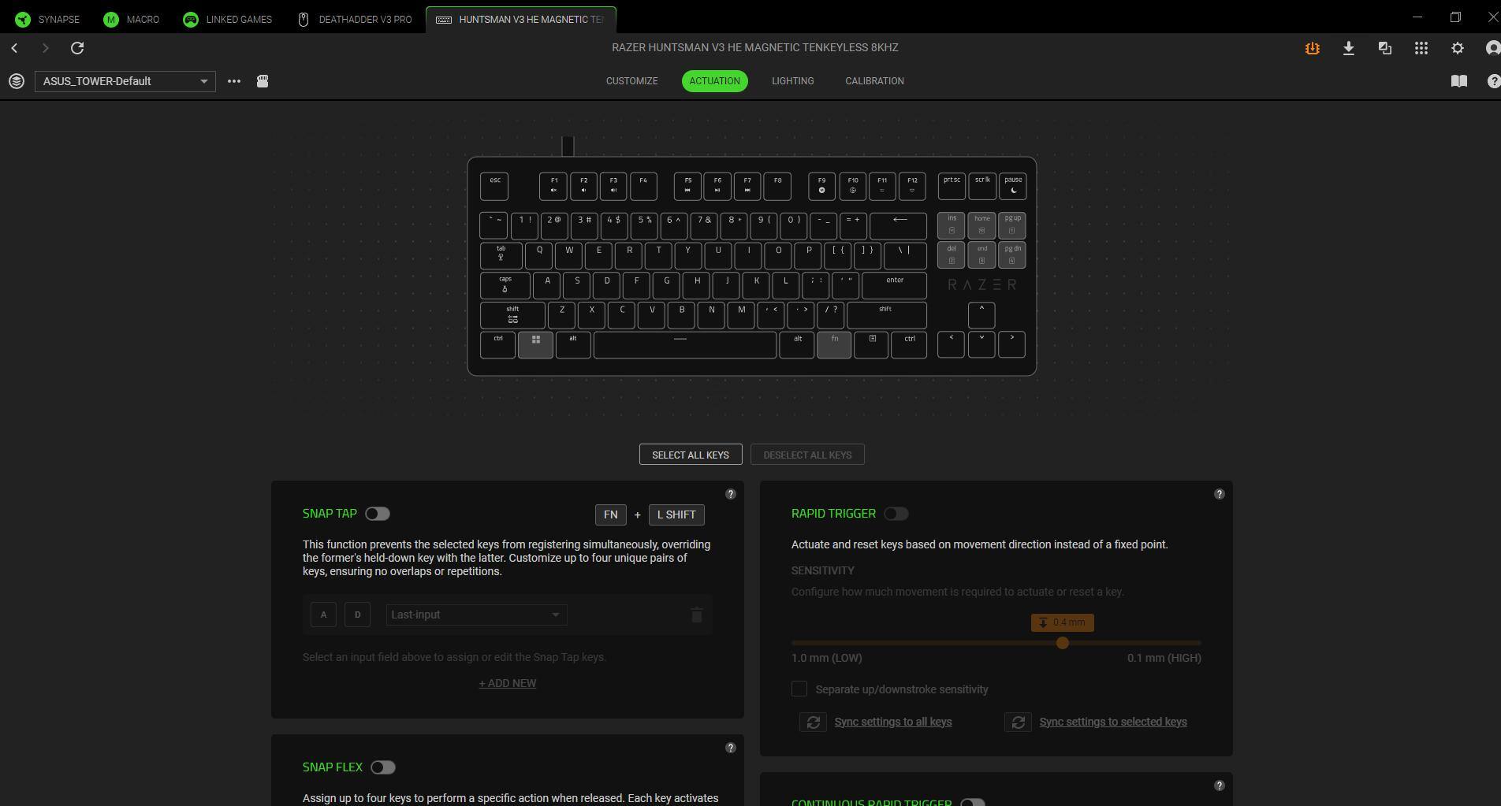Delete the A/D Snap Tap pair
Screen dimensions: 1501x806
pos(697,615)
